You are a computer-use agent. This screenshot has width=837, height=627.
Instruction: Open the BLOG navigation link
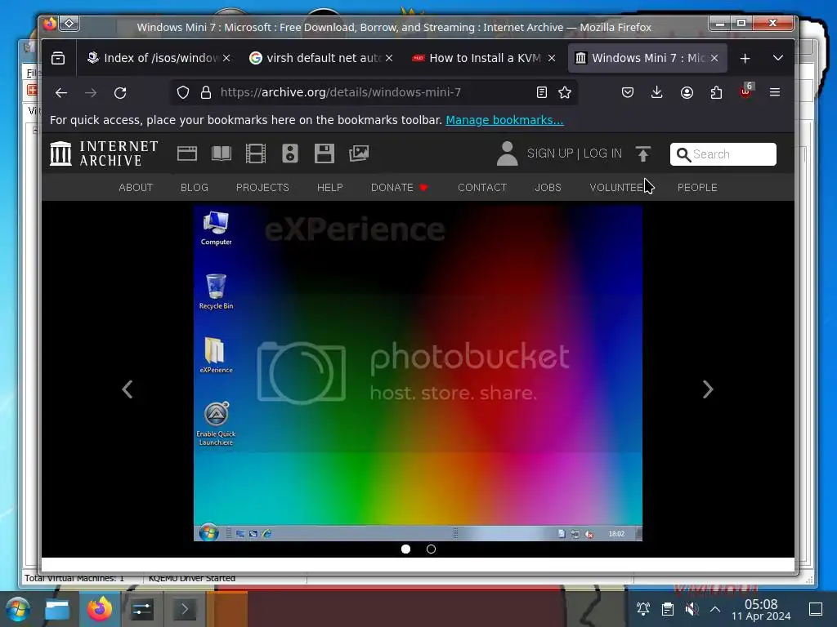(195, 188)
